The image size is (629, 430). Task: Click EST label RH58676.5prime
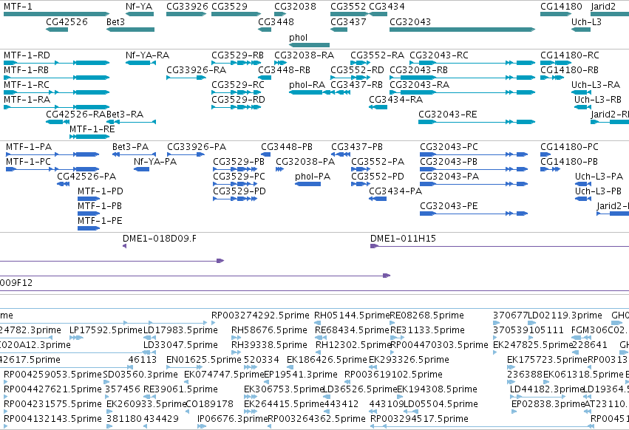point(269,330)
